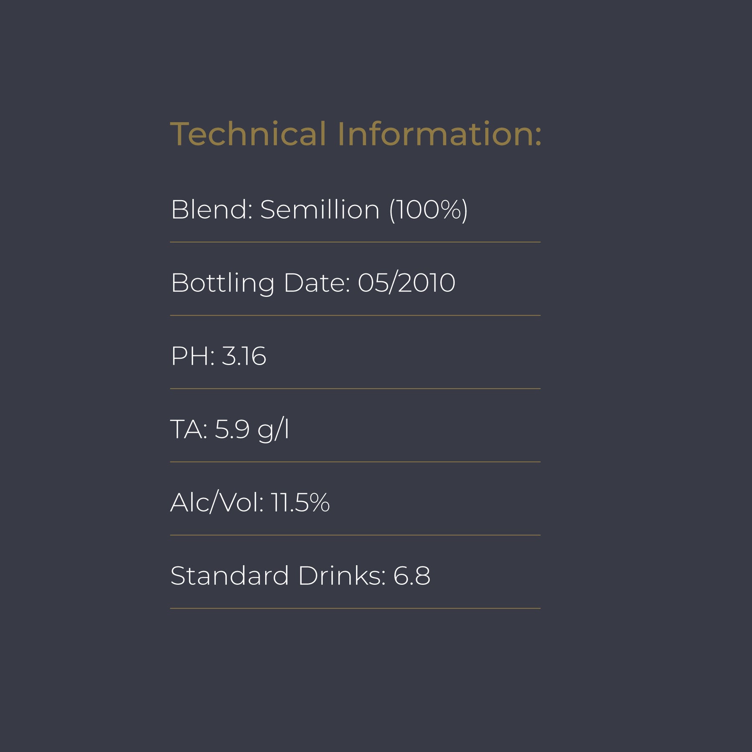
Task: Click the (100%) blend percentage
Action: 428,210
